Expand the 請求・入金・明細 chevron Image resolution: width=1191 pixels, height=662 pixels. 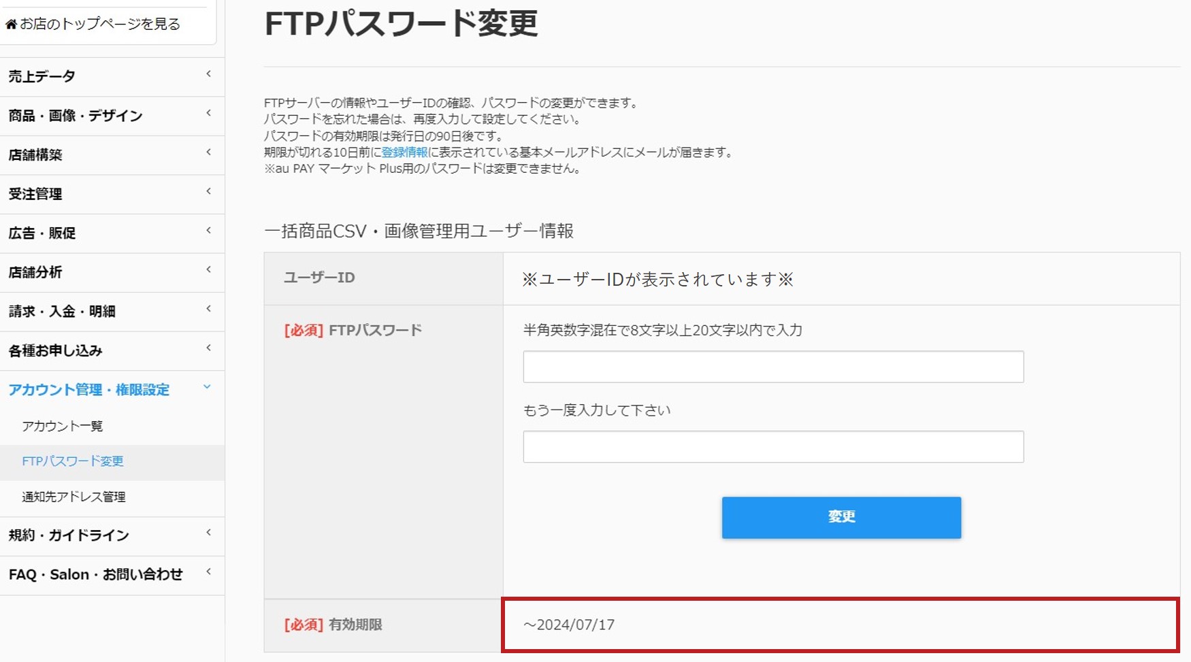(208, 308)
